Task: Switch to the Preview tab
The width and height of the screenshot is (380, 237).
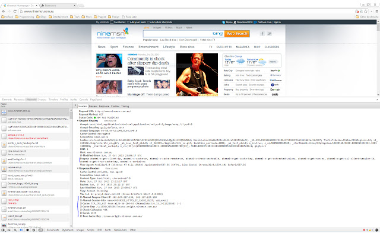Action: (x=93, y=106)
